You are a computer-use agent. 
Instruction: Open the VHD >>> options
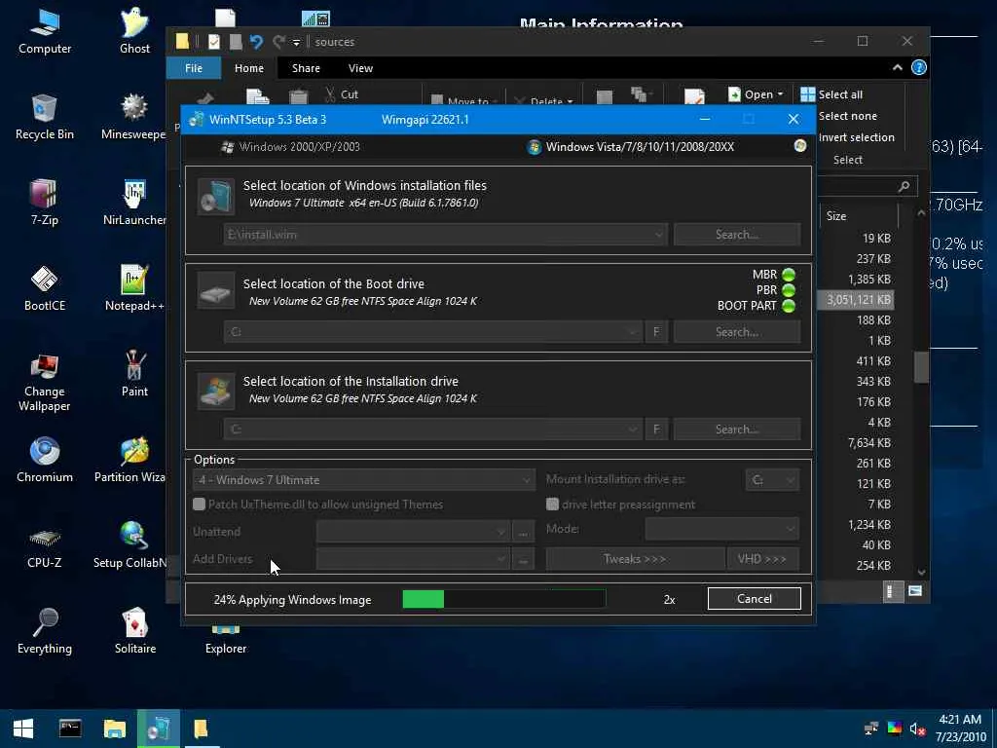click(762, 559)
